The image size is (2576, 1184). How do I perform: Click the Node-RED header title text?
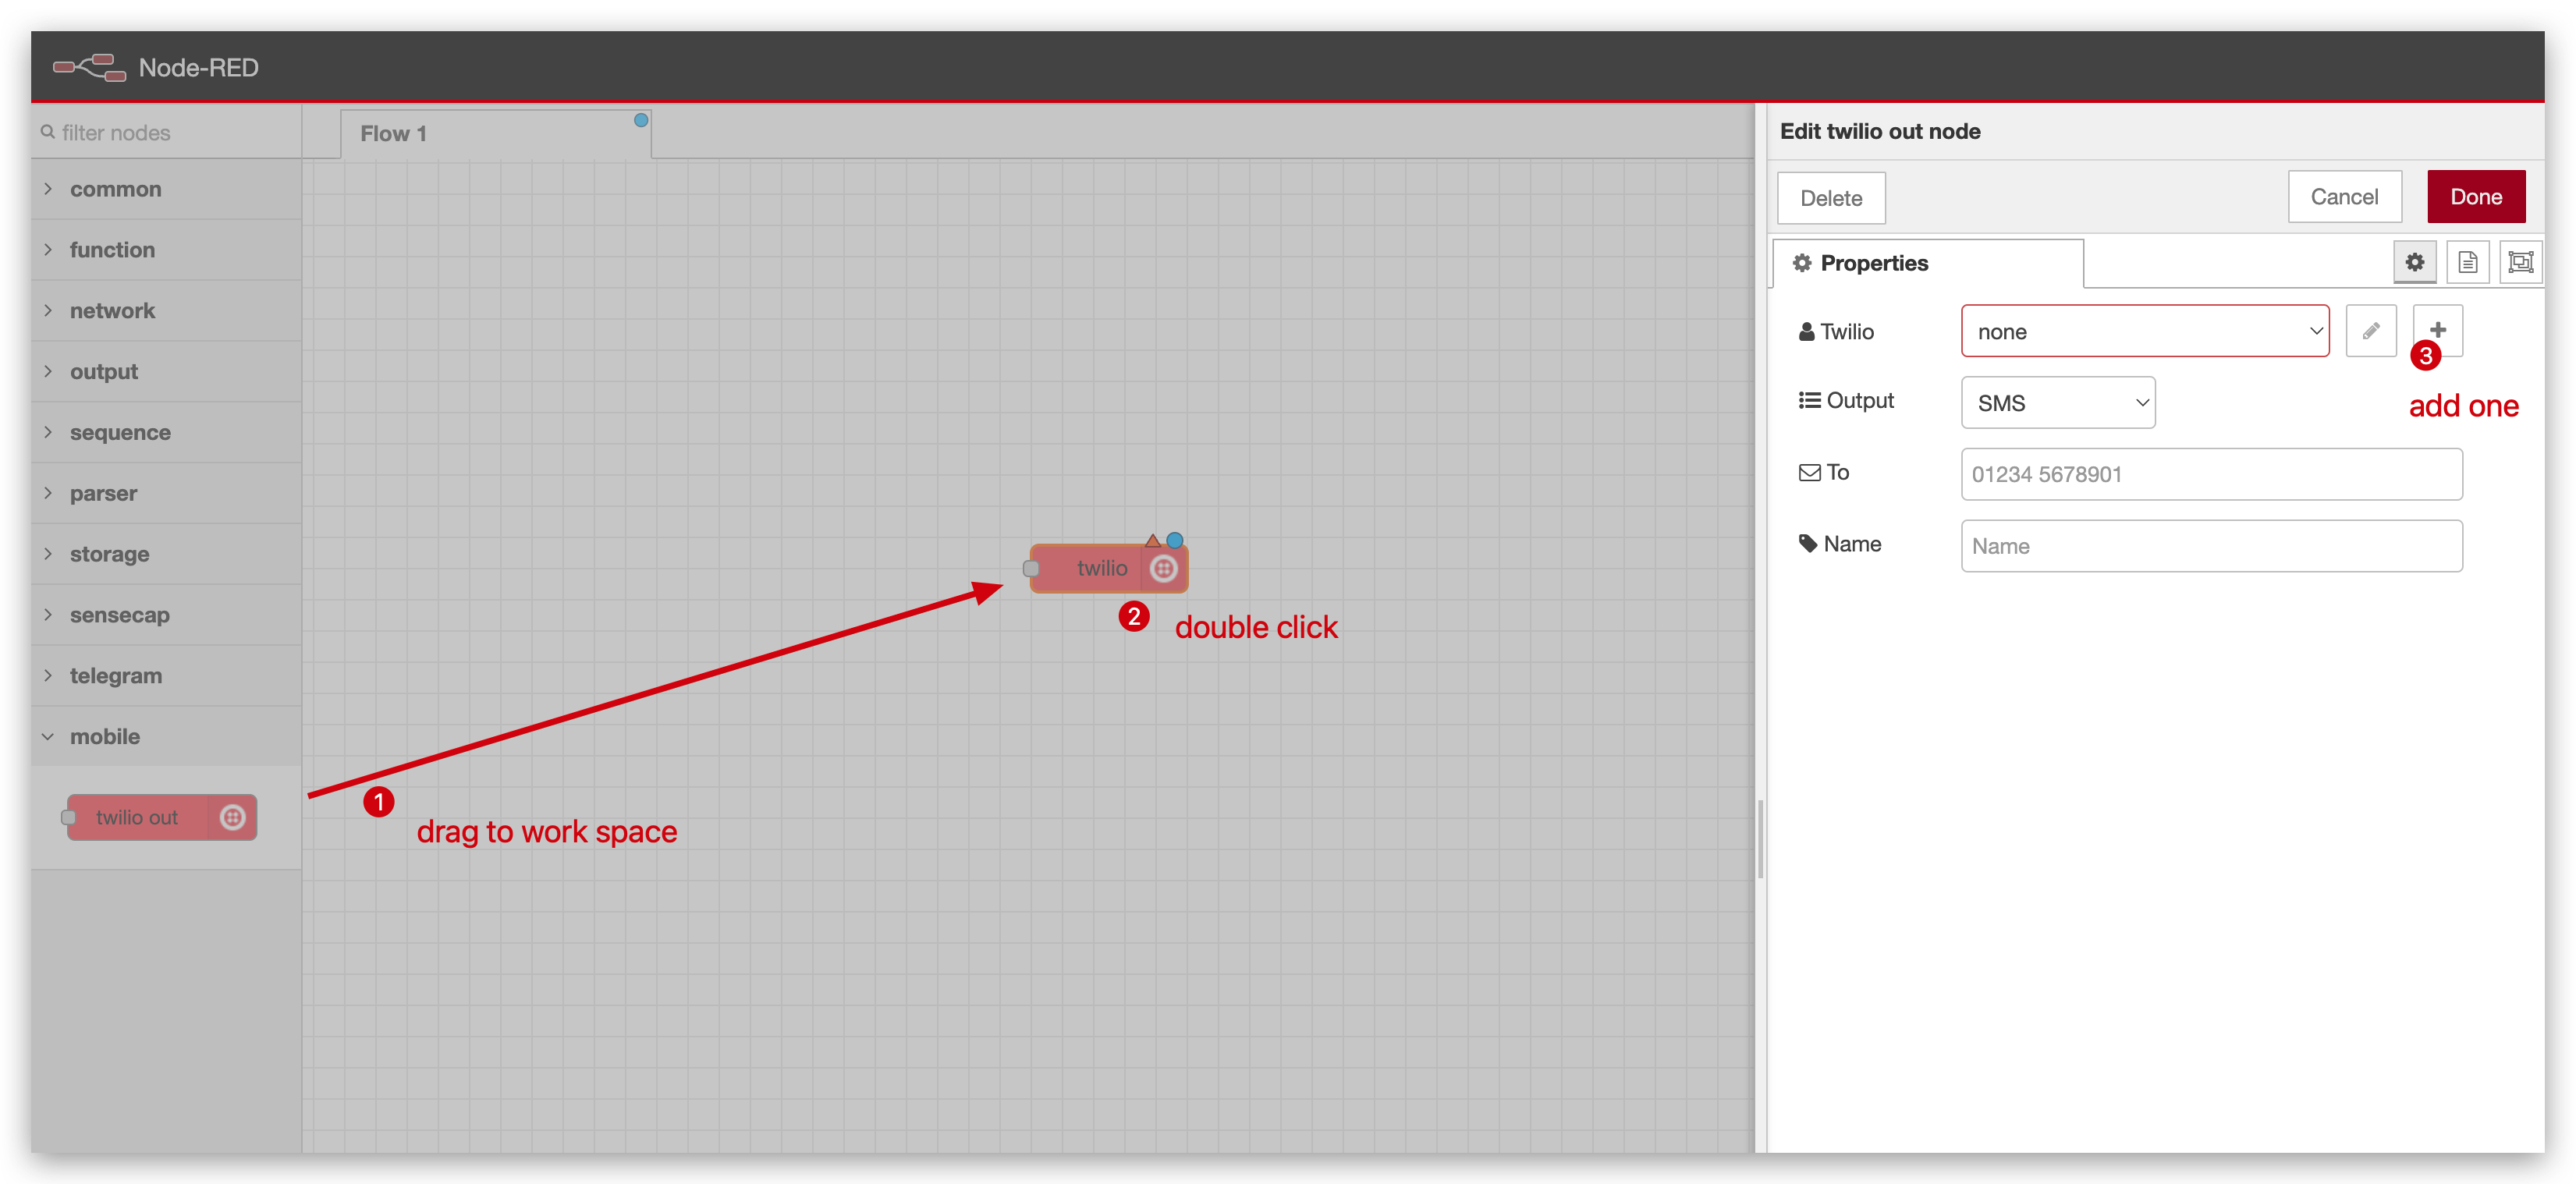pyautogui.click(x=198, y=67)
